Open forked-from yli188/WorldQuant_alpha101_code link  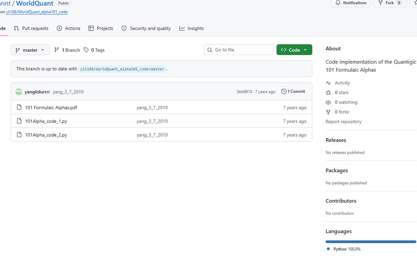pyautogui.click(x=37, y=12)
